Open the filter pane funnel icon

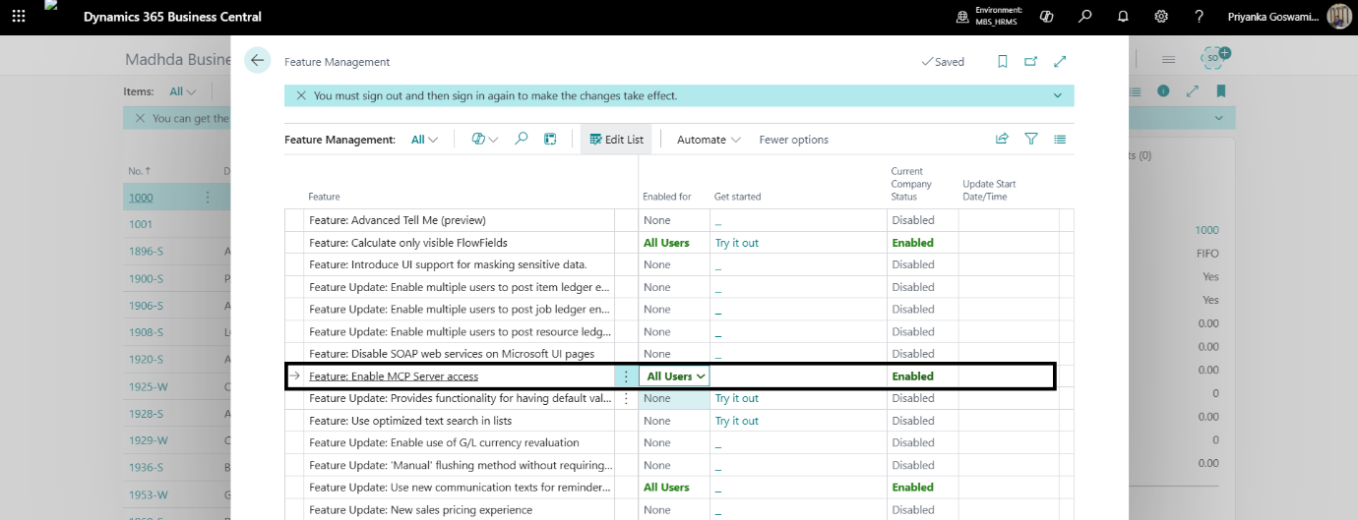(1031, 140)
